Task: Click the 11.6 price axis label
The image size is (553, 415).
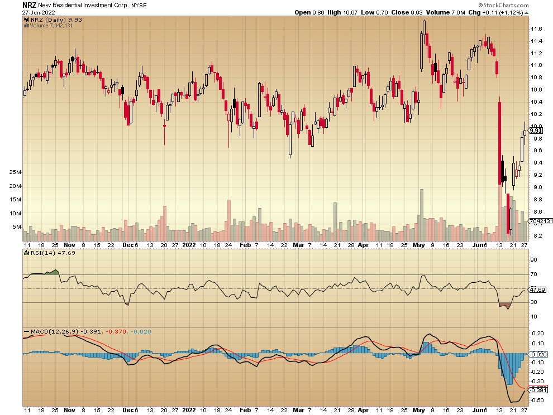Action: click(536, 28)
